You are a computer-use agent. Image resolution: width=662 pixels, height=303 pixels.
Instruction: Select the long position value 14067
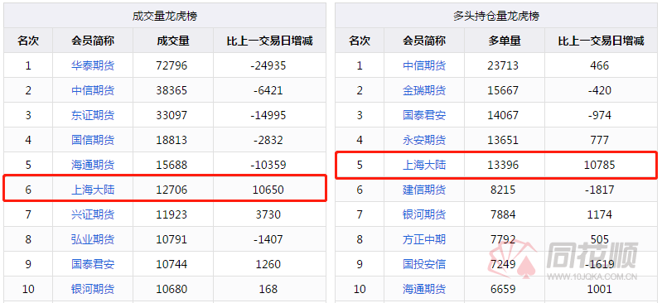click(503, 115)
